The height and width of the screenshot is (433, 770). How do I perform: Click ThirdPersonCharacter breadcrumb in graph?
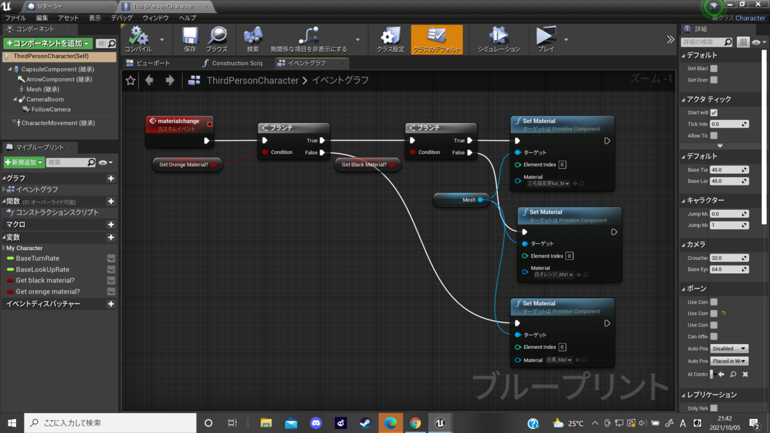pos(253,80)
